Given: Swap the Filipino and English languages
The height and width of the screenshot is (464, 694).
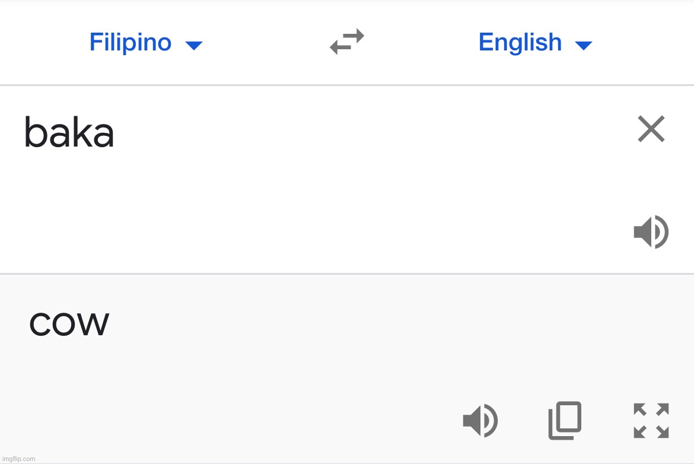Looking at the screenshot, I should click(347, 42).
